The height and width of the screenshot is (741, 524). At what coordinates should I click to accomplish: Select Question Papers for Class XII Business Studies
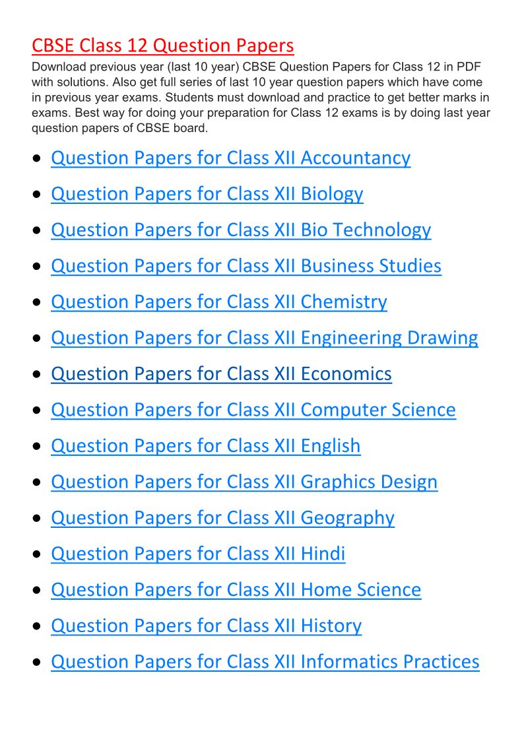coord(246,266)
